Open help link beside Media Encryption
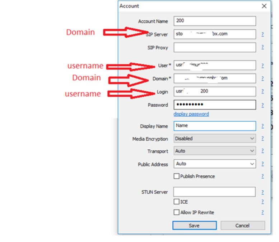This screenshot has height=242, width=279. (x=262, y=139)
